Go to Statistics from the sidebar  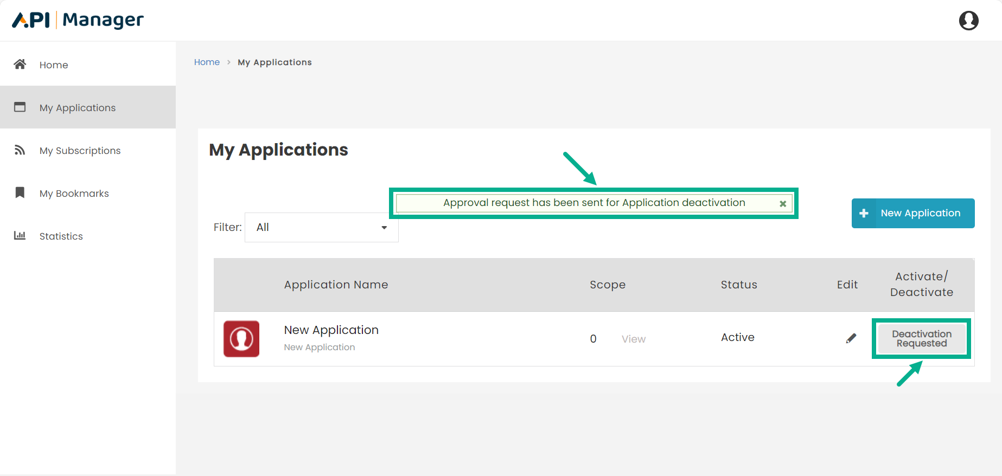[61, 236]
